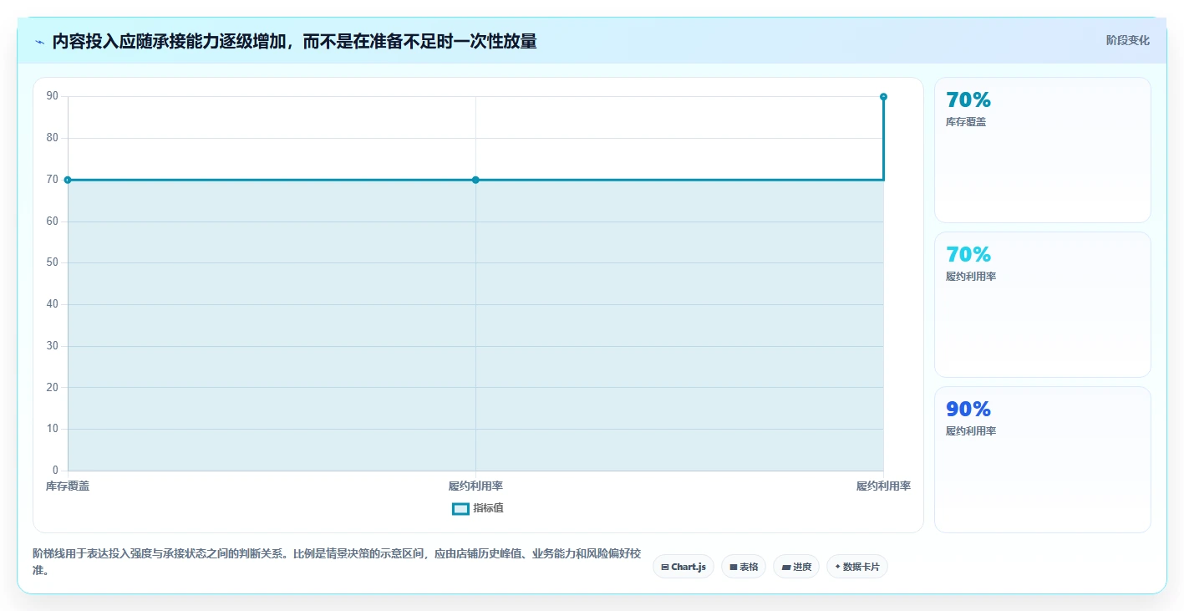Viewport: 1184px width, 611px height.
Task: Toggle the 指标值 legend color box
Action: pos(460,508)
